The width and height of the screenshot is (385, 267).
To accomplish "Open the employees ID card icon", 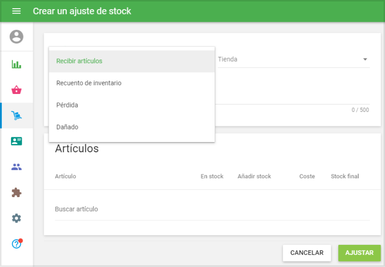I will (16, 141).
